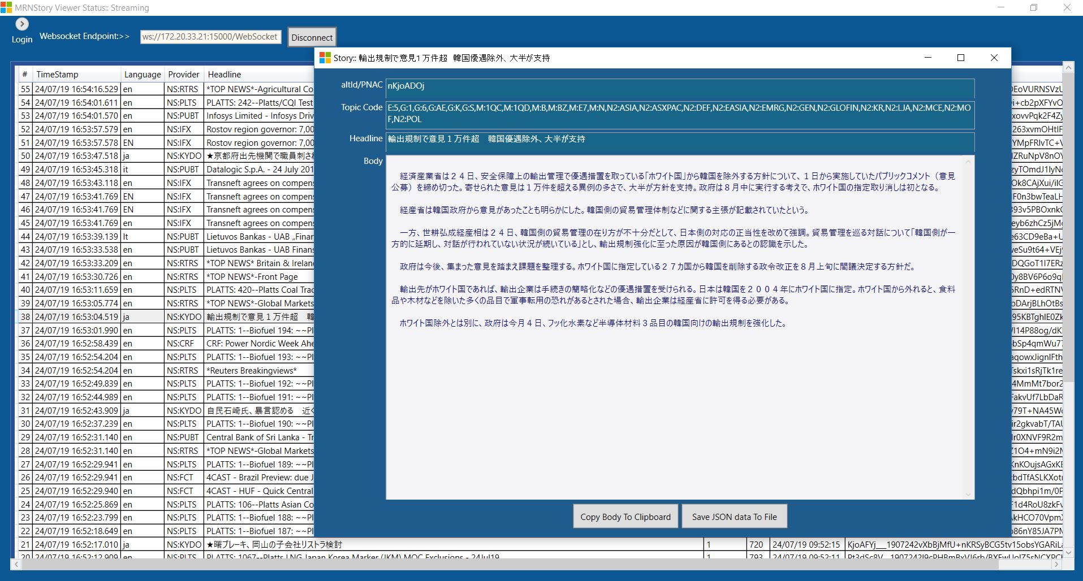Sort by the Provider column header
This screenshot has height=581, width=1083.
[184, 75]
